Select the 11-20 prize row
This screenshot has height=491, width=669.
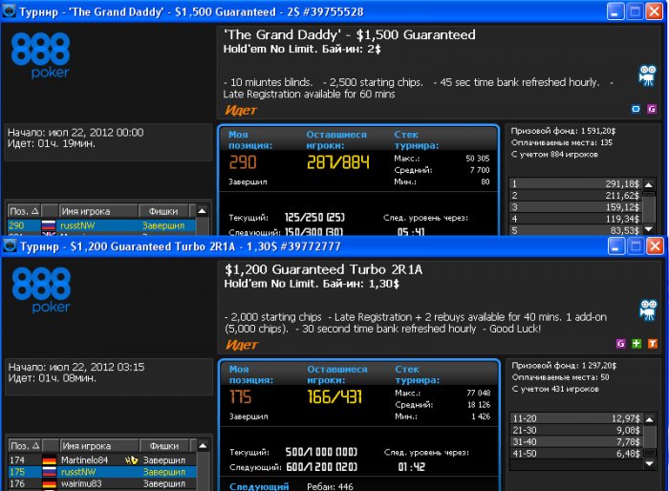click(x=576, y=418)
